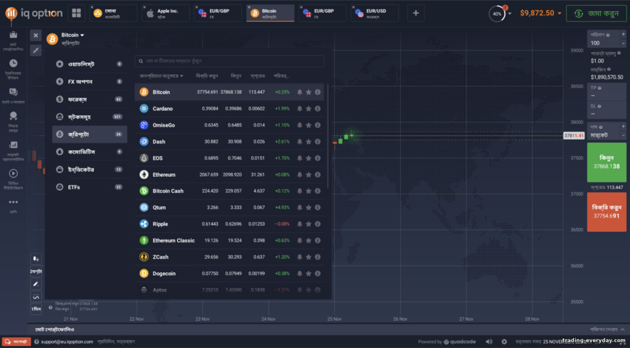Open the chart type candles icon
630x348 pixels.
tap(35, 258)
